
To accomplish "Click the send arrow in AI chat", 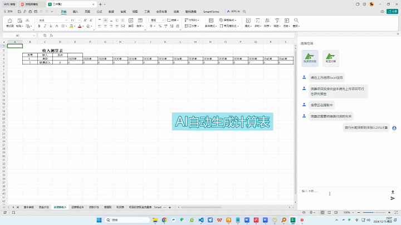I will click(392, 198).
